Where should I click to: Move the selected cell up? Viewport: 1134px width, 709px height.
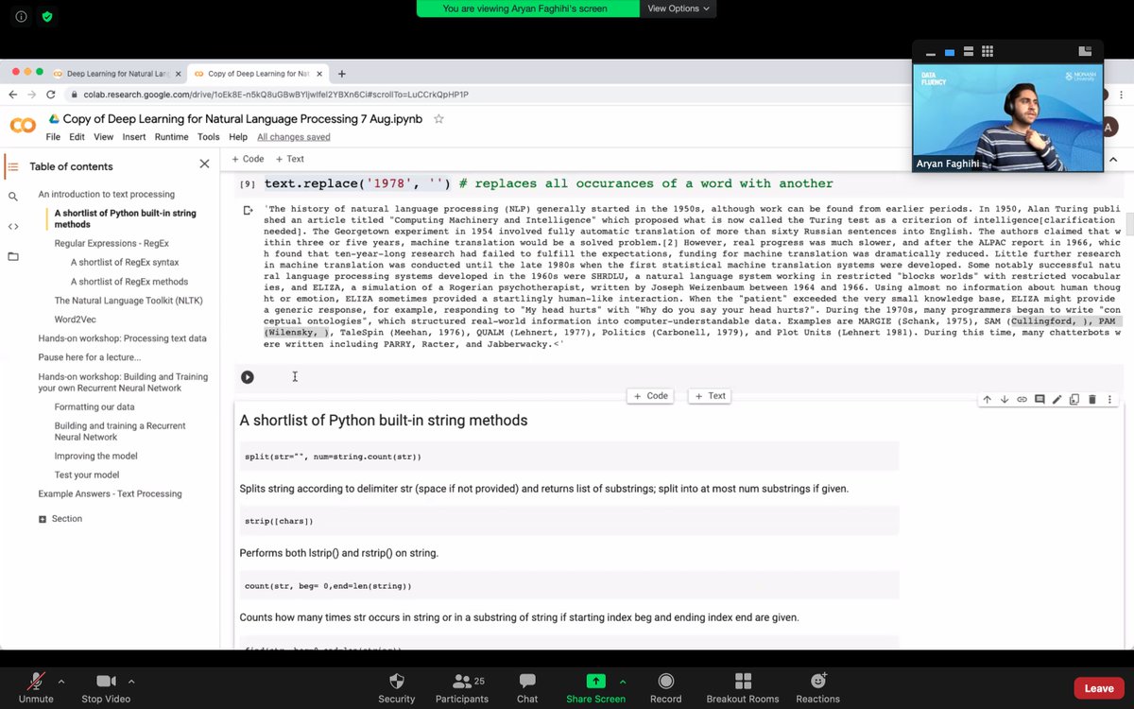click(x=987, y=399)
